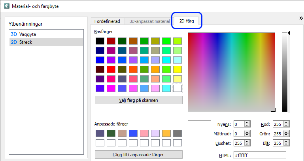The width and height of the screenshot is (304, 161).
Task: Click inside the color spectrum field
Action: click(232, 72)
